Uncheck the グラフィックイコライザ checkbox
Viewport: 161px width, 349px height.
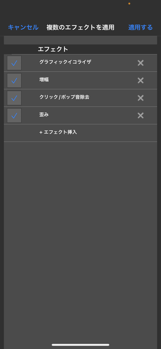14,63
